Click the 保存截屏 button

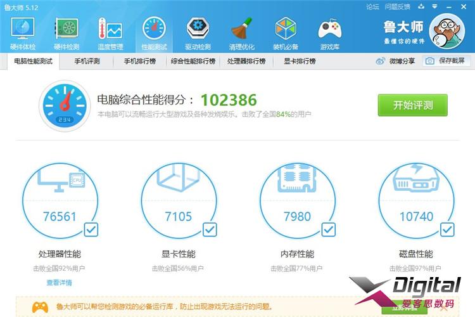446,61
